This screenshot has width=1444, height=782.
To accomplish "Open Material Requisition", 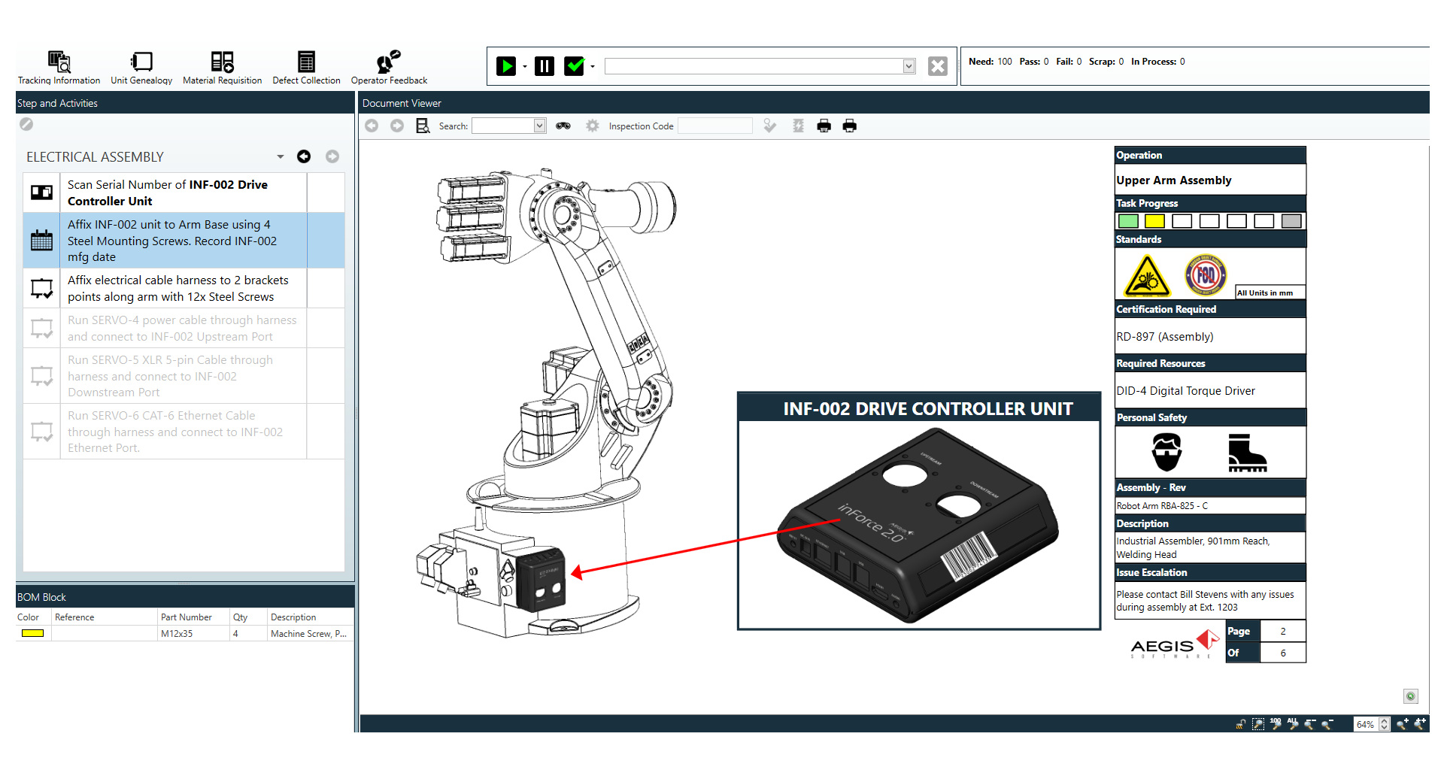I will pyautogui.click(x=222, y=67).
